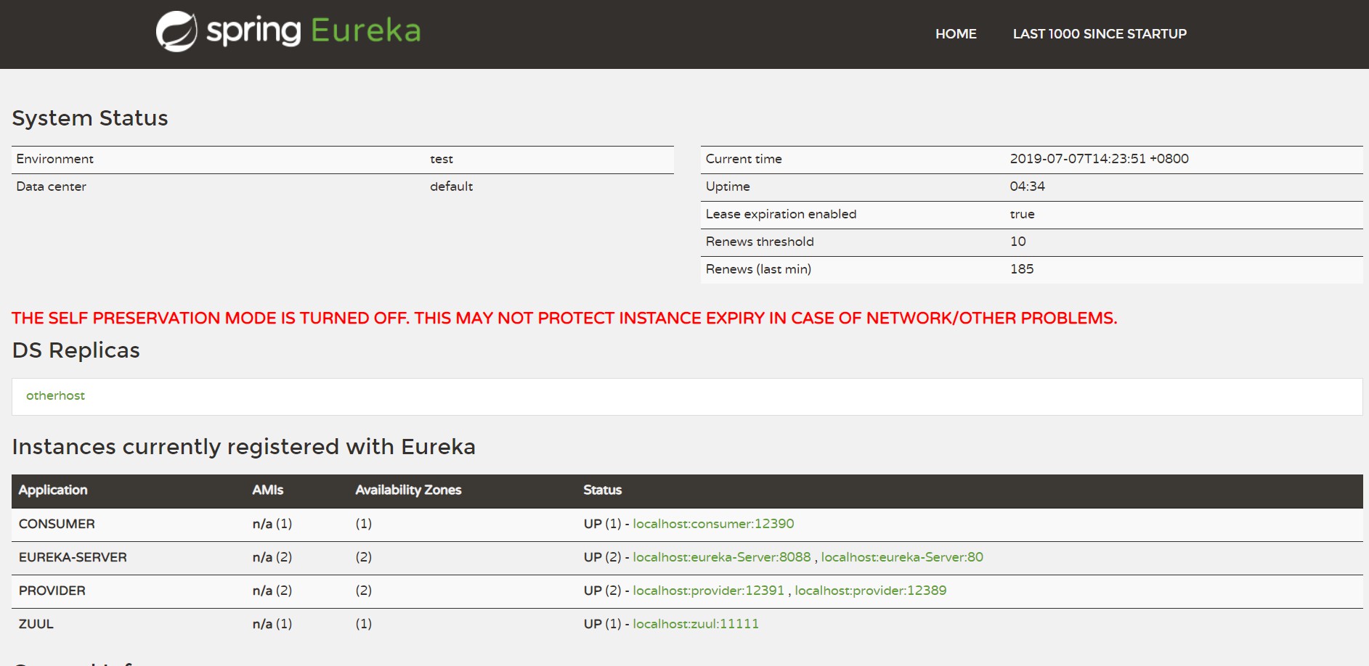Select the Renews threshold label
The height and width of the screenshot is (666, 1369).
click(760, 242)
